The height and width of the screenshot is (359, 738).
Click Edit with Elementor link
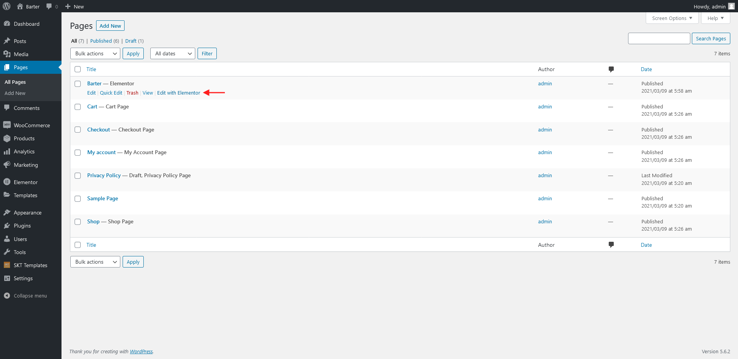pos(179,93)
